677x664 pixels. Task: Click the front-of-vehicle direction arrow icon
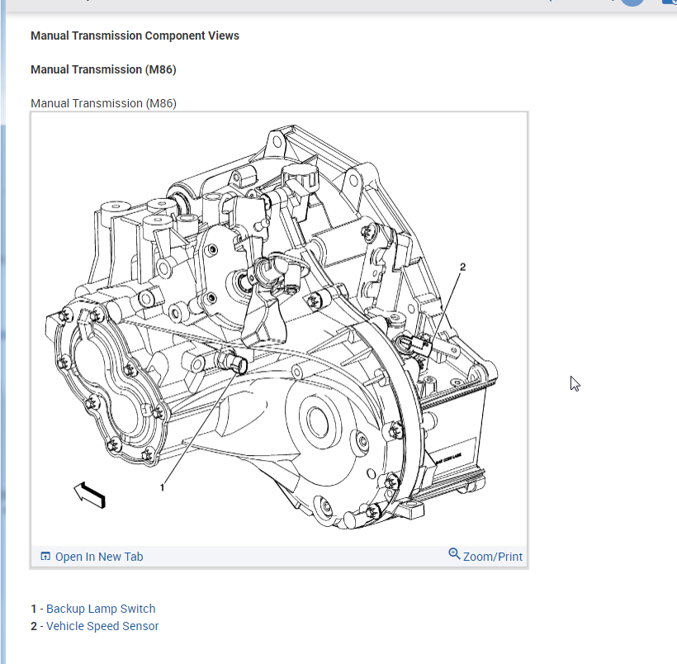[x=90, y=495]
